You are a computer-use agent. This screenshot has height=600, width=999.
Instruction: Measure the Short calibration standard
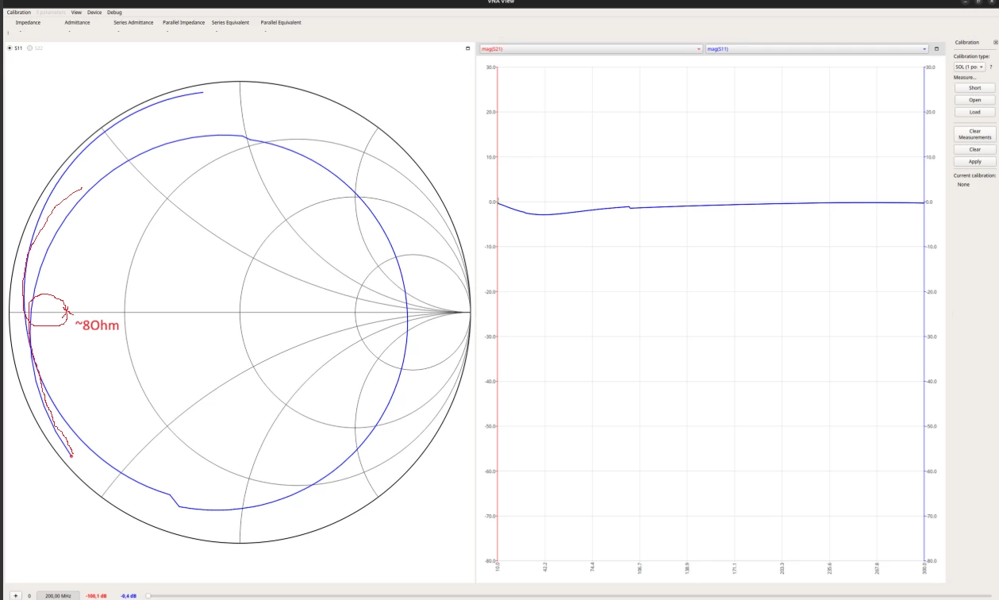(x=974, y=88)
